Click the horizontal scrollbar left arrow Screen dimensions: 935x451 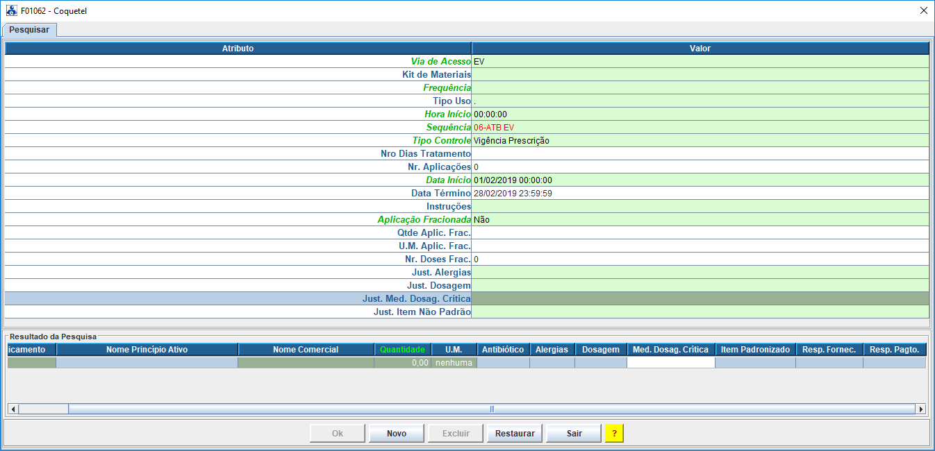click(x=13, y=409)
